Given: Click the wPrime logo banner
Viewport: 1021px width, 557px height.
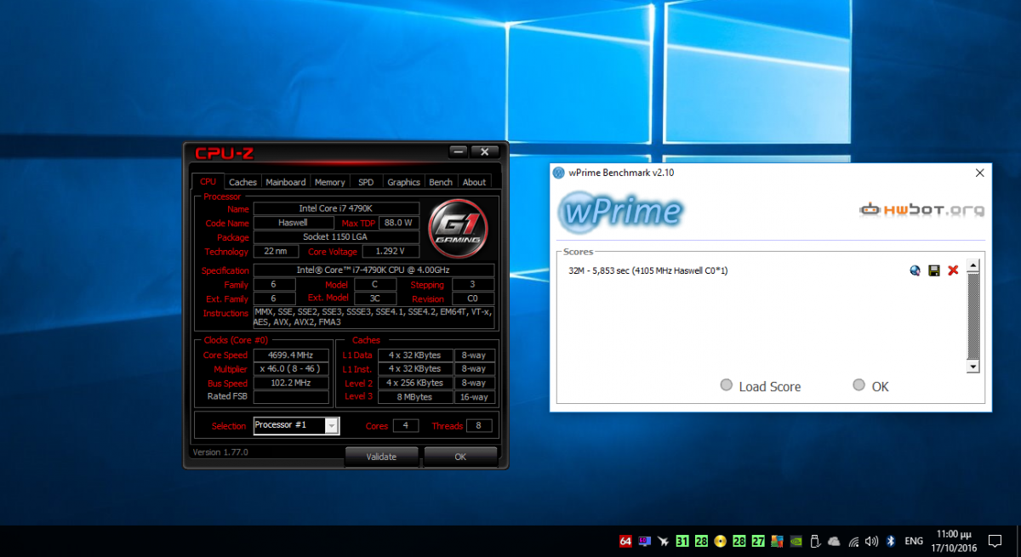Looking at the screenshot, I should tap(620, 211).
